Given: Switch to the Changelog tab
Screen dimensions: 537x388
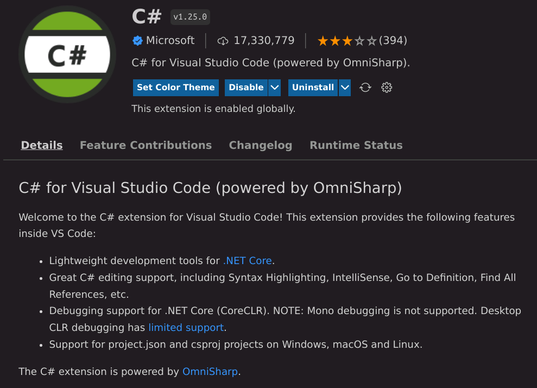Looking at the screenshot, I should 260,145.
